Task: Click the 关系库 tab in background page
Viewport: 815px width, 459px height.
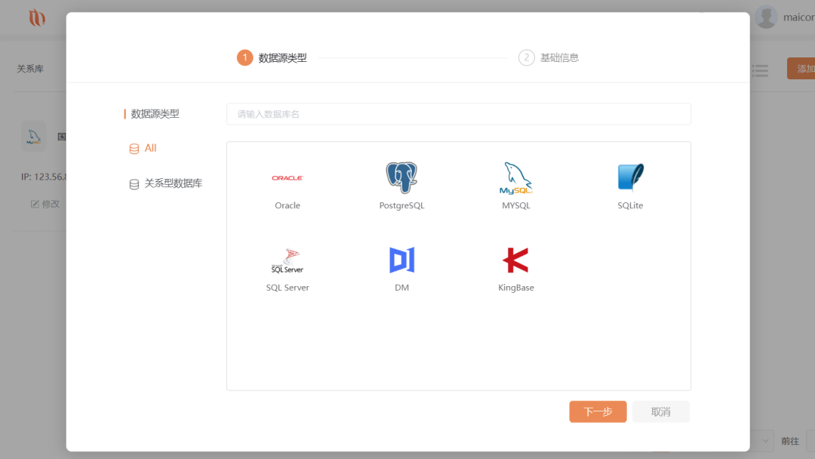Action: point(30,69)
